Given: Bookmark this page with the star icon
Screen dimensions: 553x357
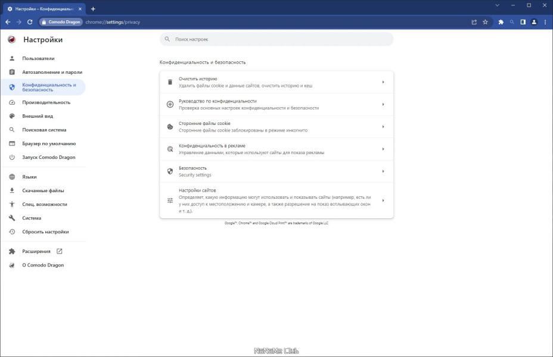Looking at the screenshot, I should pos(485,22).
